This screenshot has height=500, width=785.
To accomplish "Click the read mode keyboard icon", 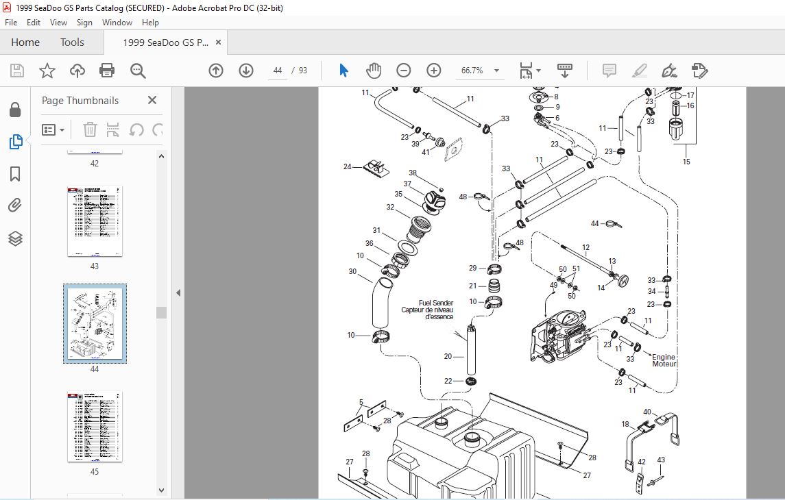I will [x=565, y=71].
